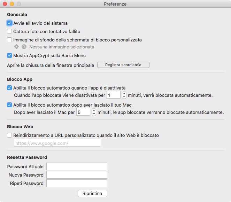Viewport: 231px width, 202px height.
Task: Uncheck Mostra AppCrypt sulla Barra Menu
Action: [9, 55]
